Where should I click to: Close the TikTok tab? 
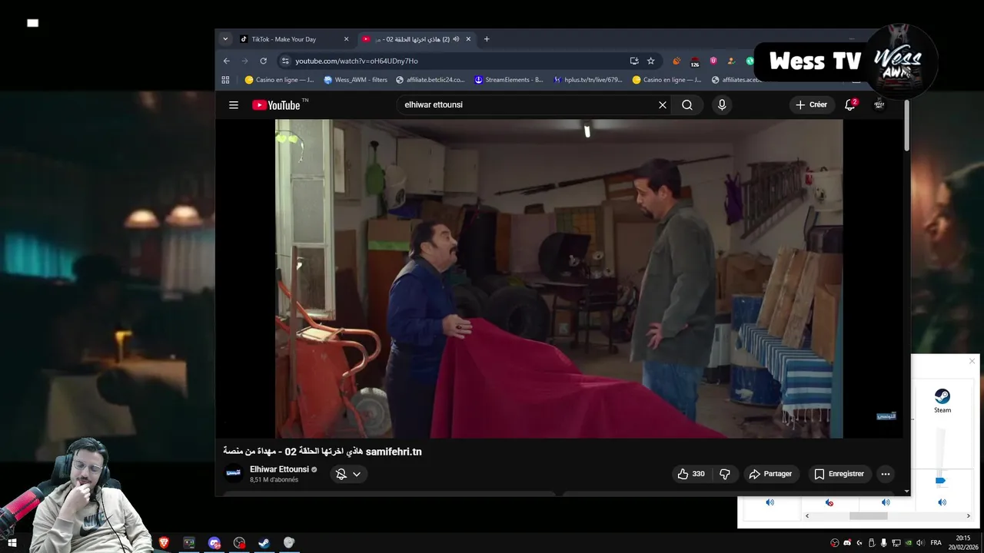tap(346, 39)
